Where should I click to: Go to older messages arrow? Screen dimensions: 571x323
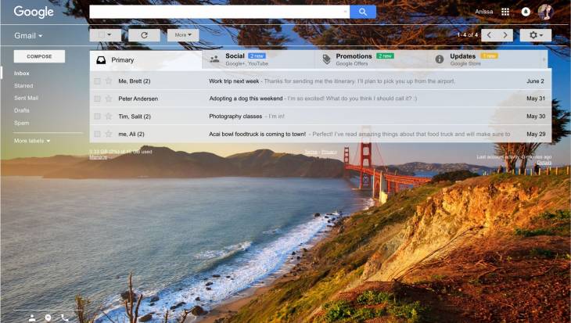(x=505, y=35)
